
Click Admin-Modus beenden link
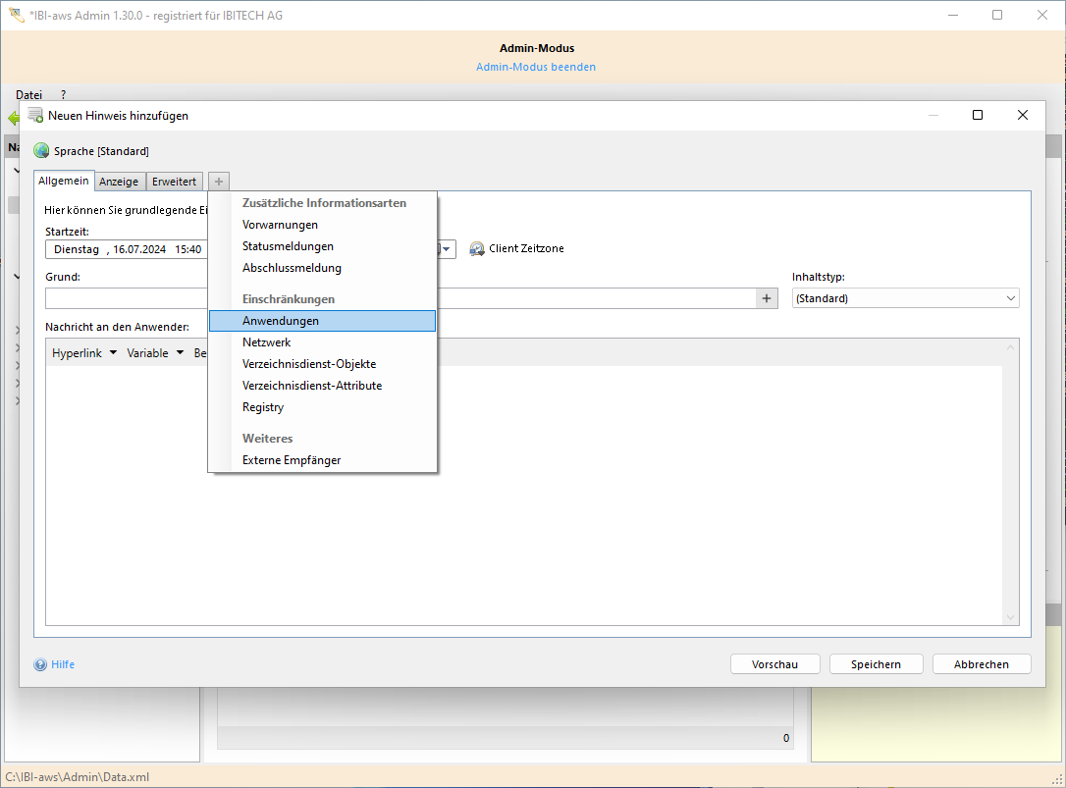pyautogui.click(x=536, y=67)
